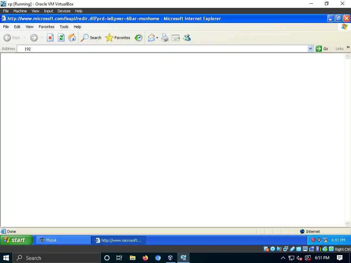Click the red security shield tray icon in XP

coord(313,240)
